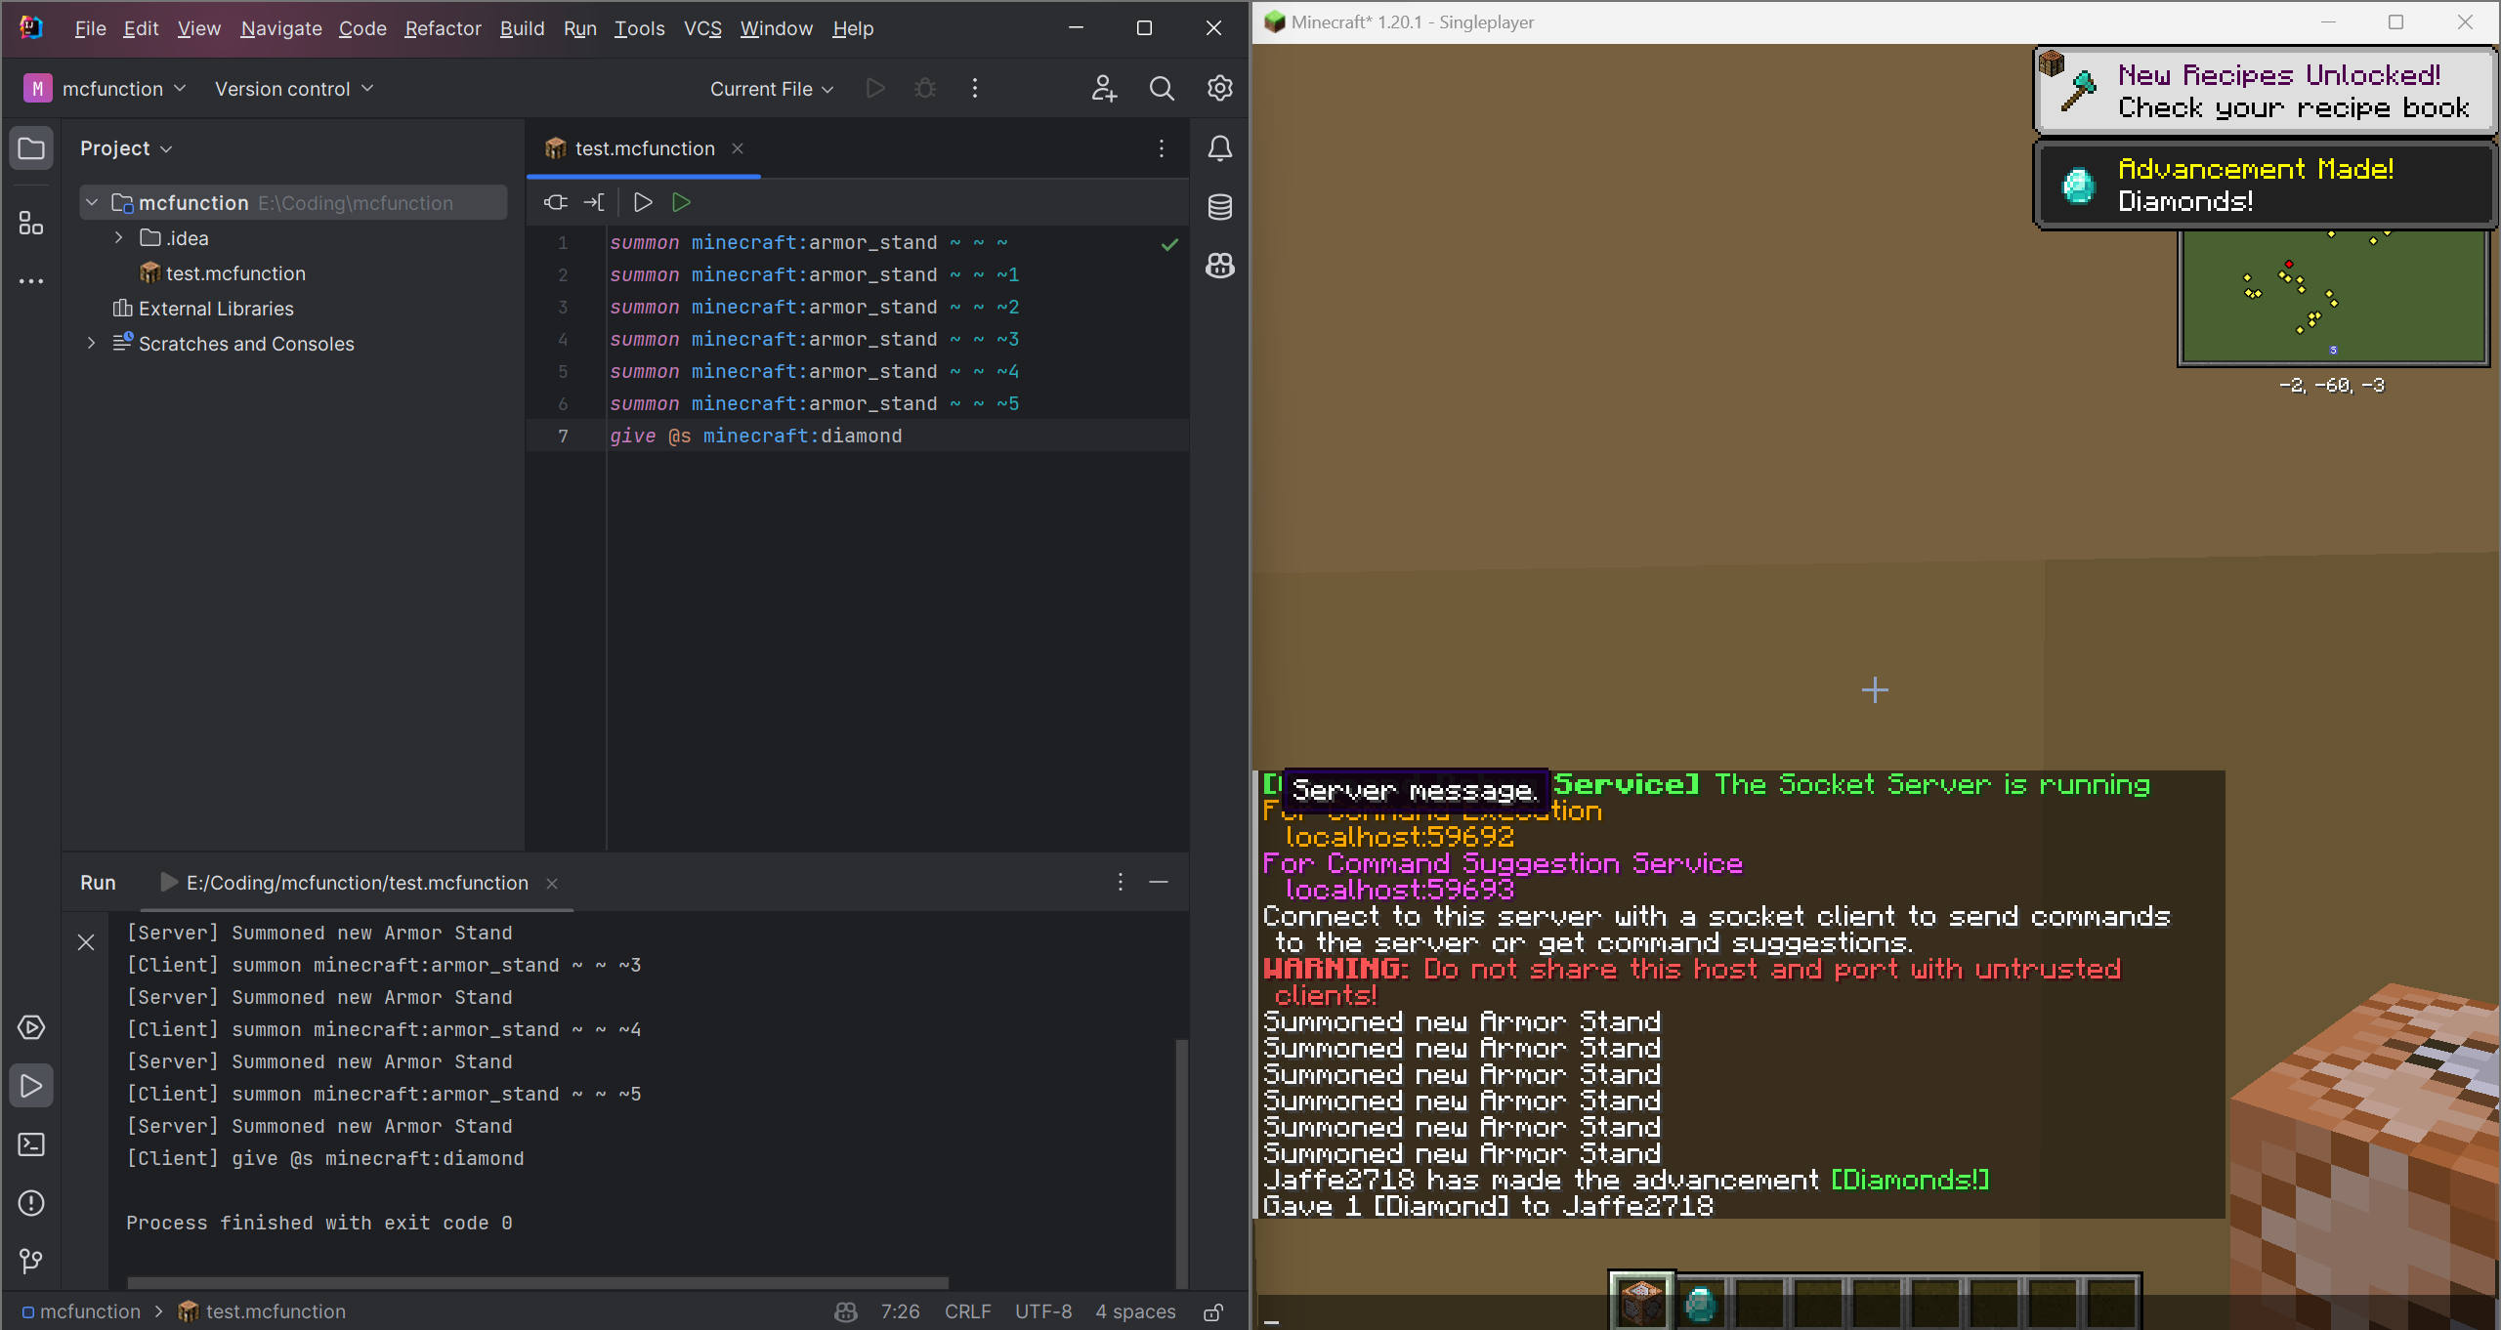The image size is (2501, 1330).
Task: Open the Database tool window icon
Action: pos(1220,207)
